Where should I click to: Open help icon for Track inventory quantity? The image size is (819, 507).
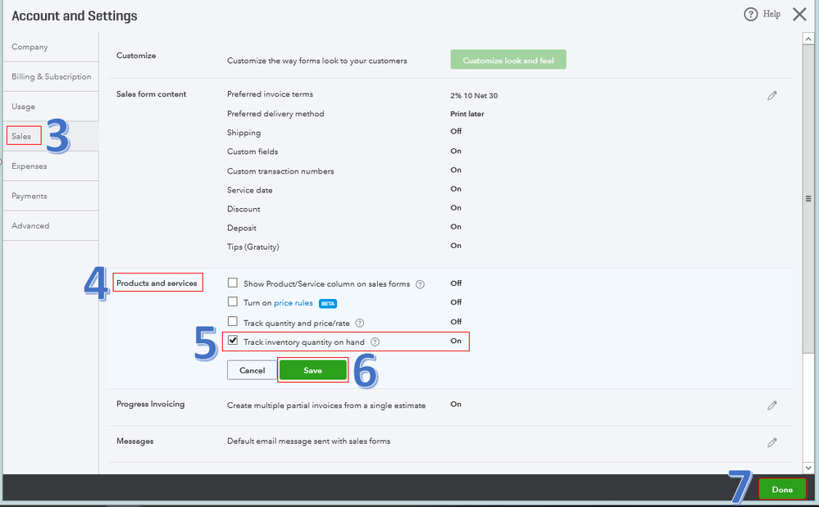[375, 342]
